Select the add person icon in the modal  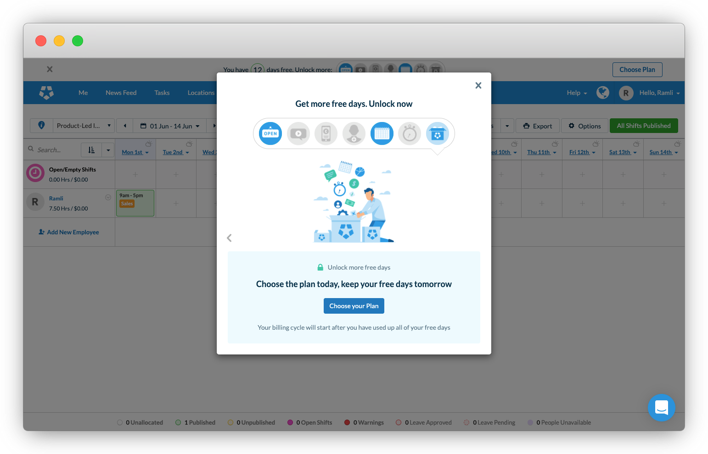tap(354, 133)
